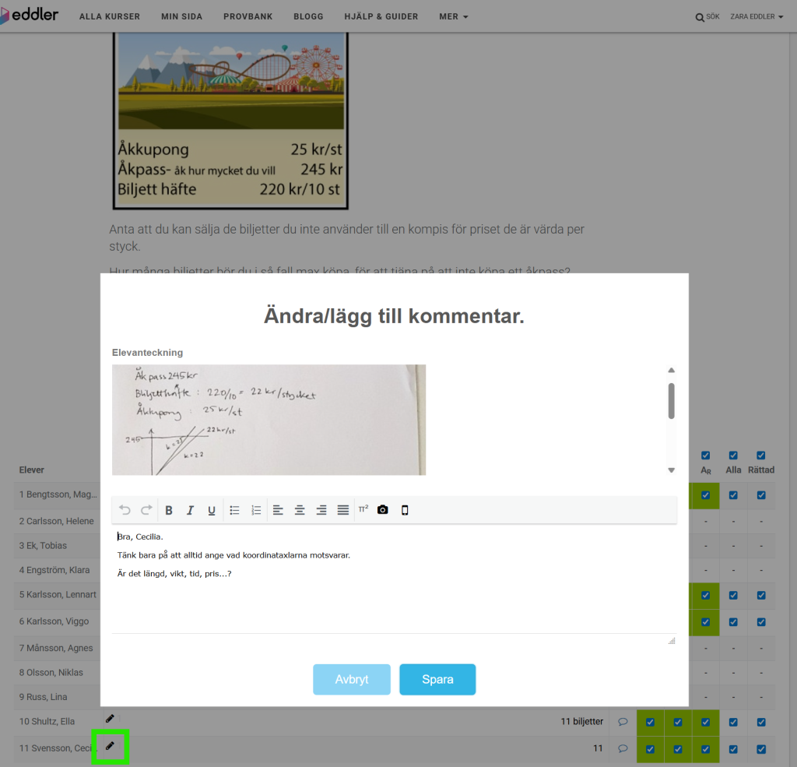Viewport: 797px width, 767px height.
Task: Click the mobile phone icon in toolbar
Action: (405, 510)
